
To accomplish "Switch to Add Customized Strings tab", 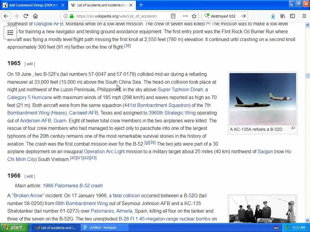I will point(34,5).
